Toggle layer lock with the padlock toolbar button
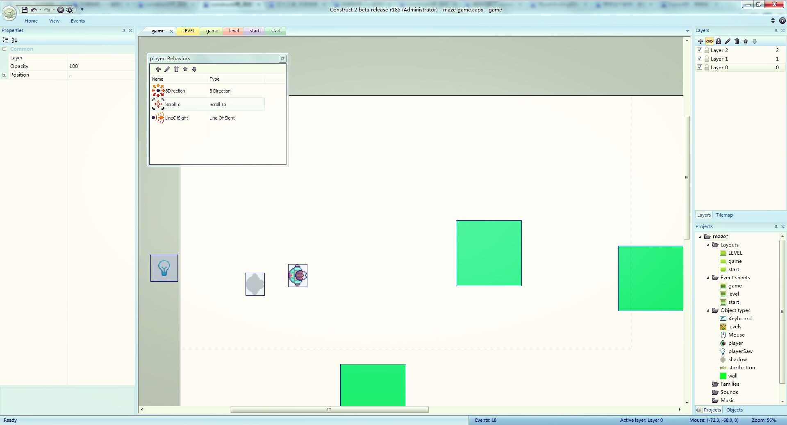This screenshot has height=425, width=787. [x=719, y=41]
